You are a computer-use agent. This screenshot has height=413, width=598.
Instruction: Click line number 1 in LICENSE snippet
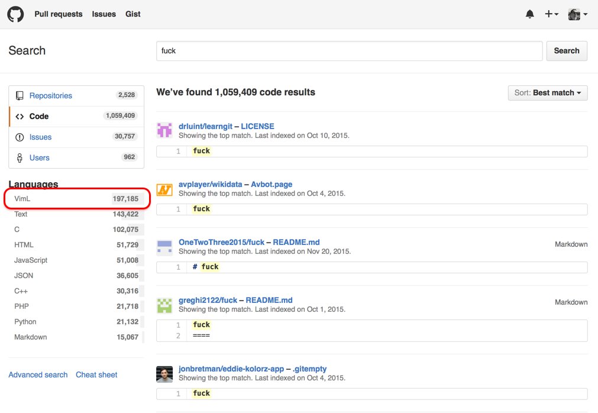pyautogui.click(x=178, y=151)
